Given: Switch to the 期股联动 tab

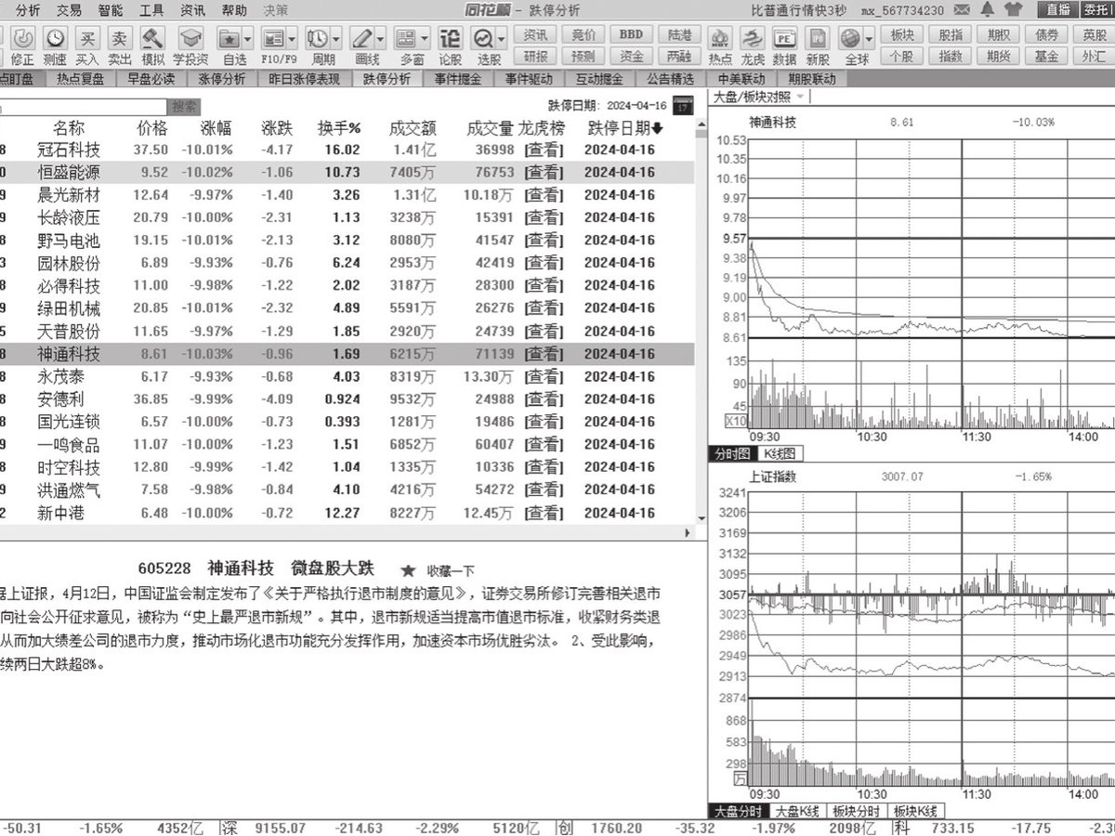Looking at the screenshot, I should (811, 79).
